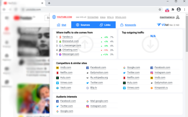
Task: Click the Messenger.com favicon icon
Action: (60, 54)
